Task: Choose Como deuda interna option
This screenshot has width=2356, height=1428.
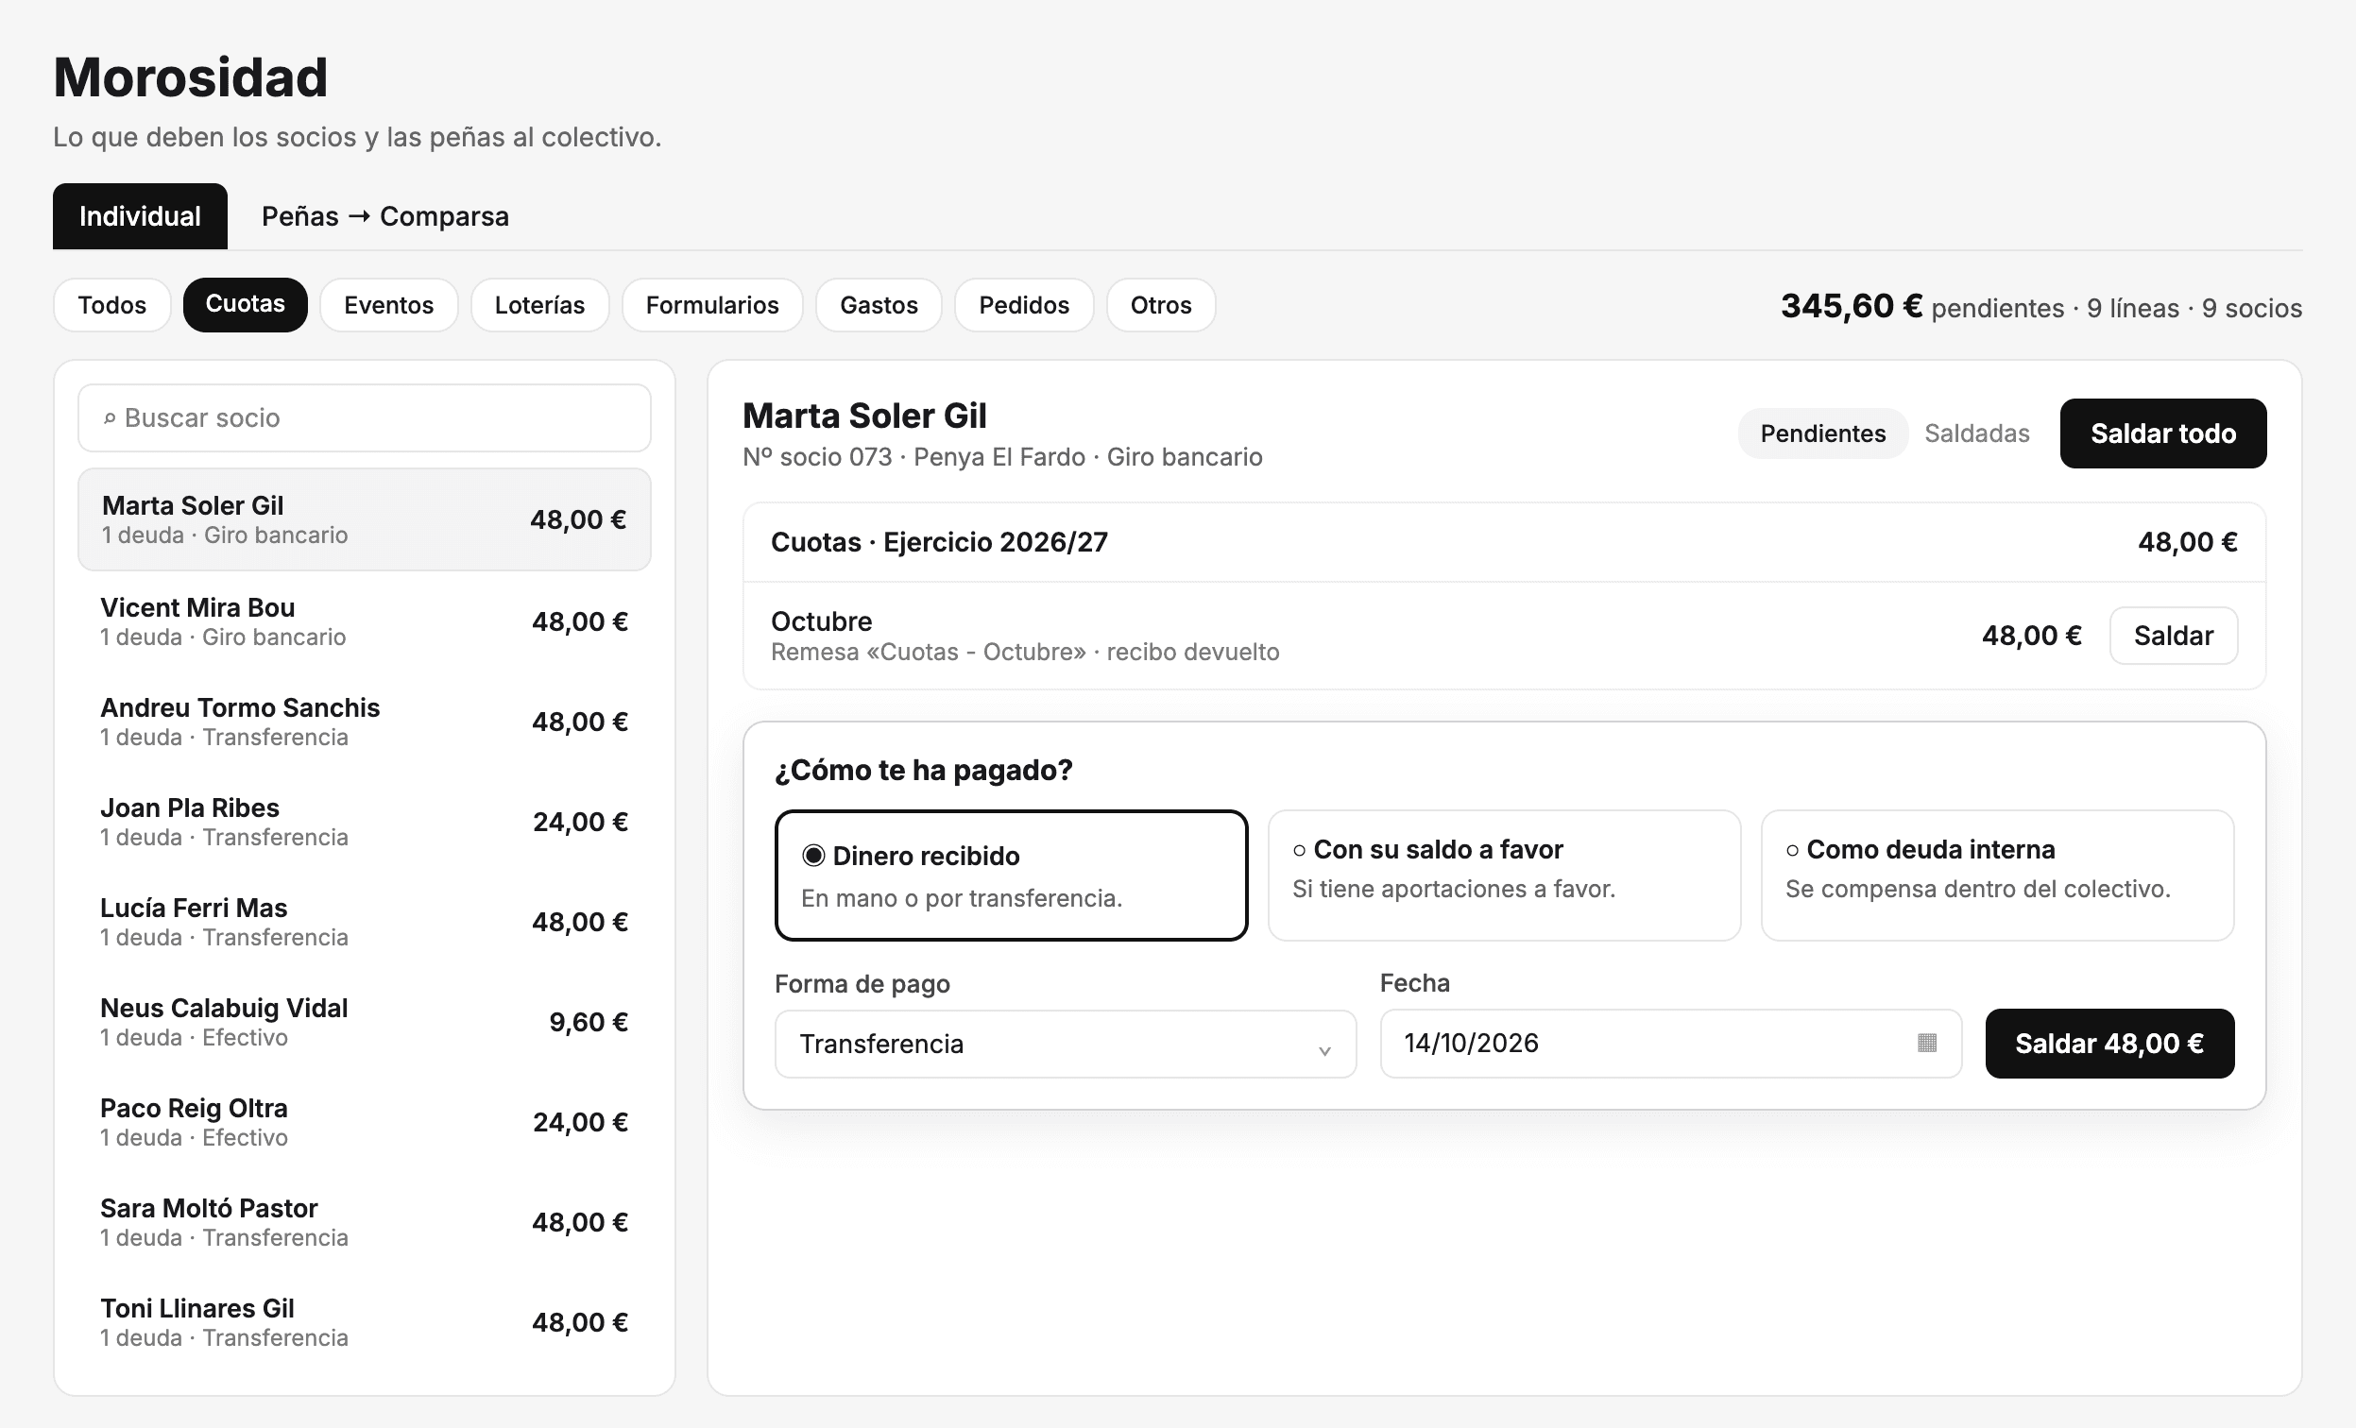Action: [1997, 875]
